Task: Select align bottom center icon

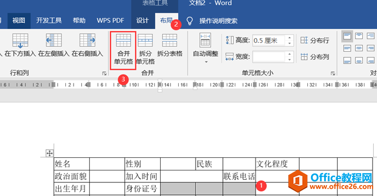Action: [359, 60]
